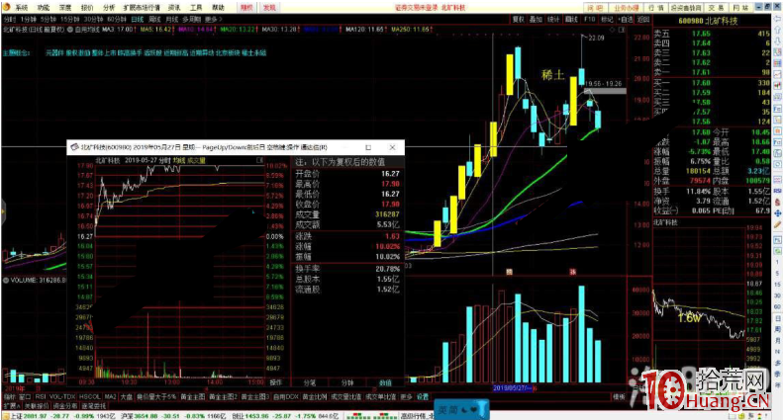Switch to the 网站 tab at top right
The width and height of the screenshot is (783, 420).
point(740,8)
